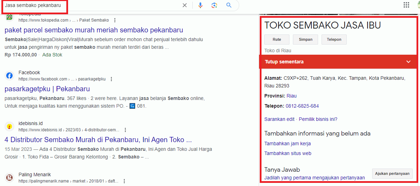Click Pemilik bisnis ini? link
The image size is (420, 186).
[x=318, y=119]
